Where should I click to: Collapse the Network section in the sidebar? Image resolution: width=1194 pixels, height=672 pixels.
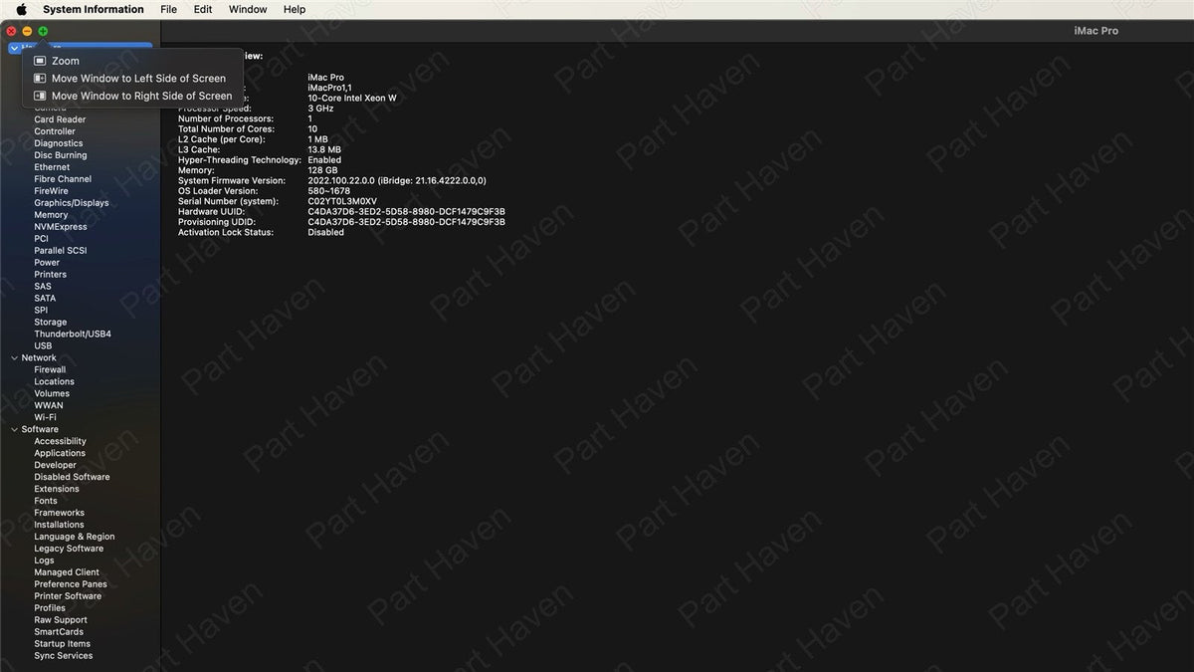[14, 358]
